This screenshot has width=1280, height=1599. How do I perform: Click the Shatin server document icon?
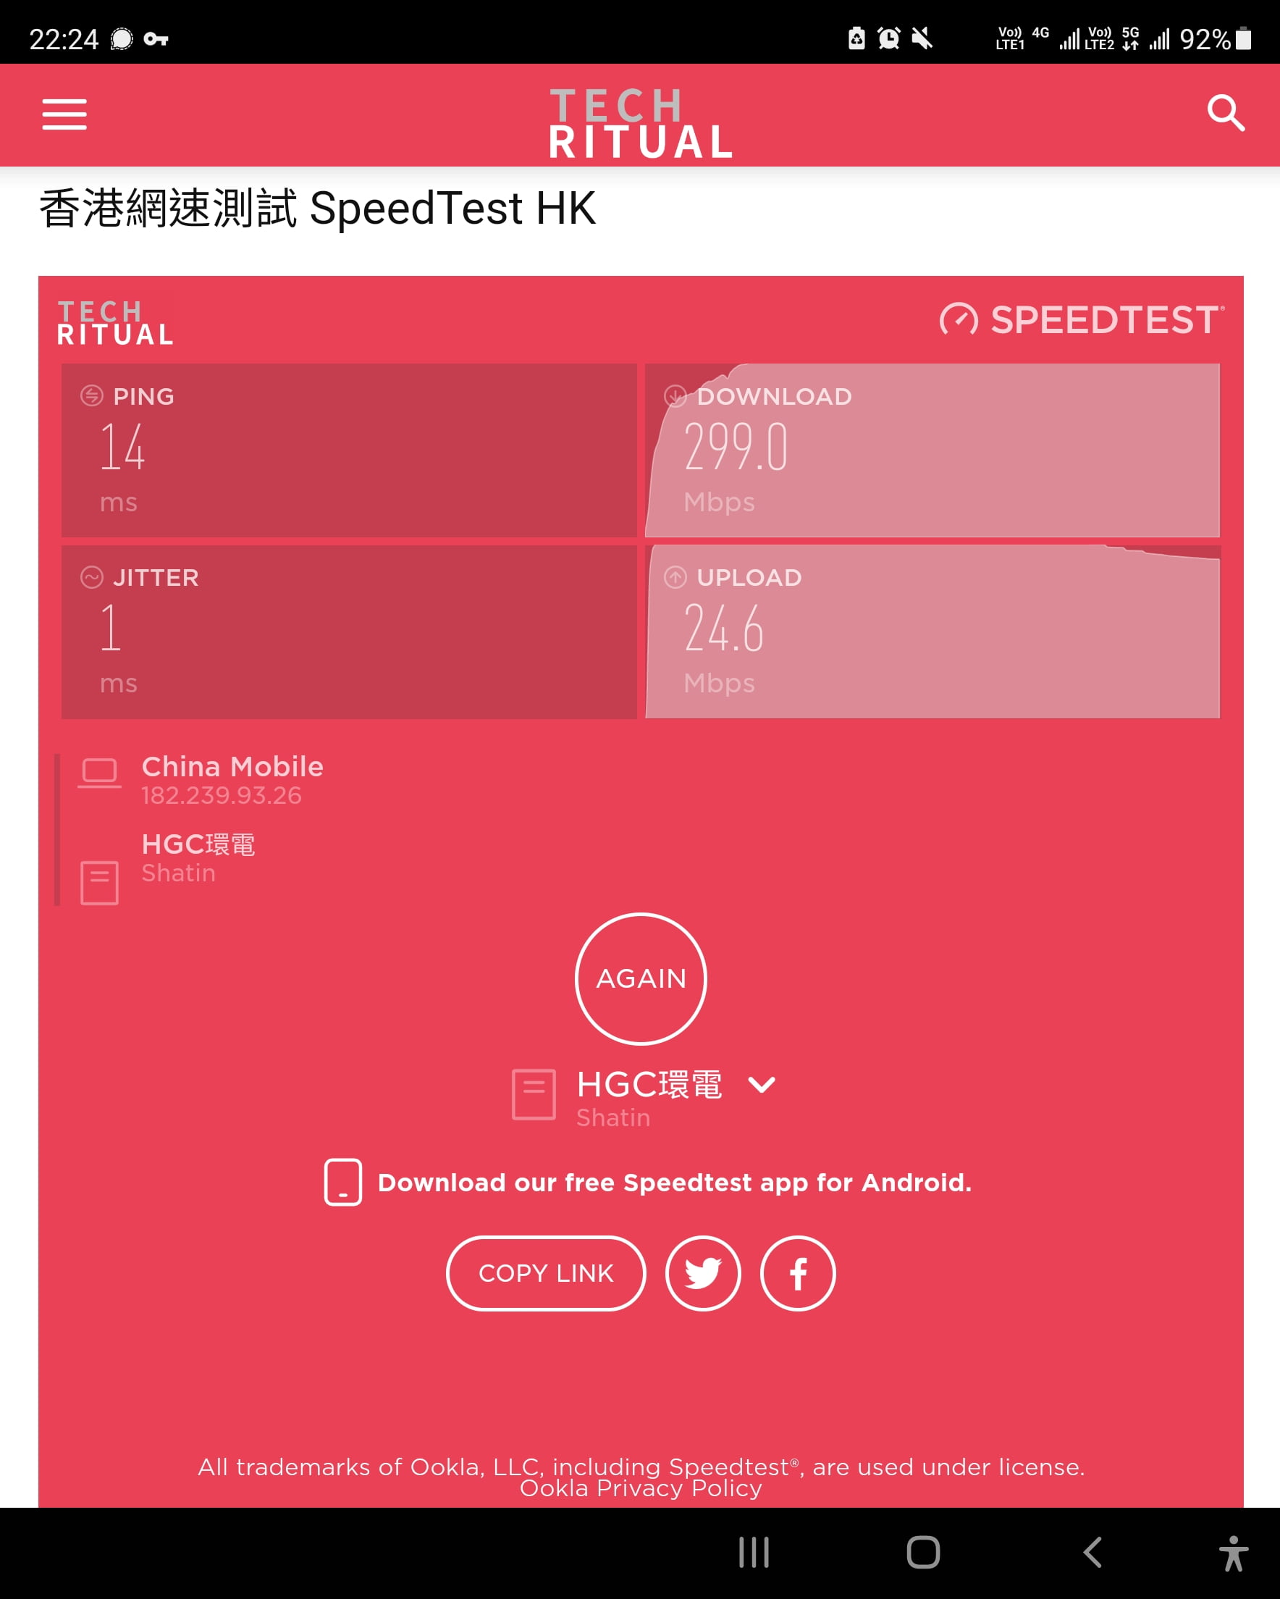pos(99,882)
